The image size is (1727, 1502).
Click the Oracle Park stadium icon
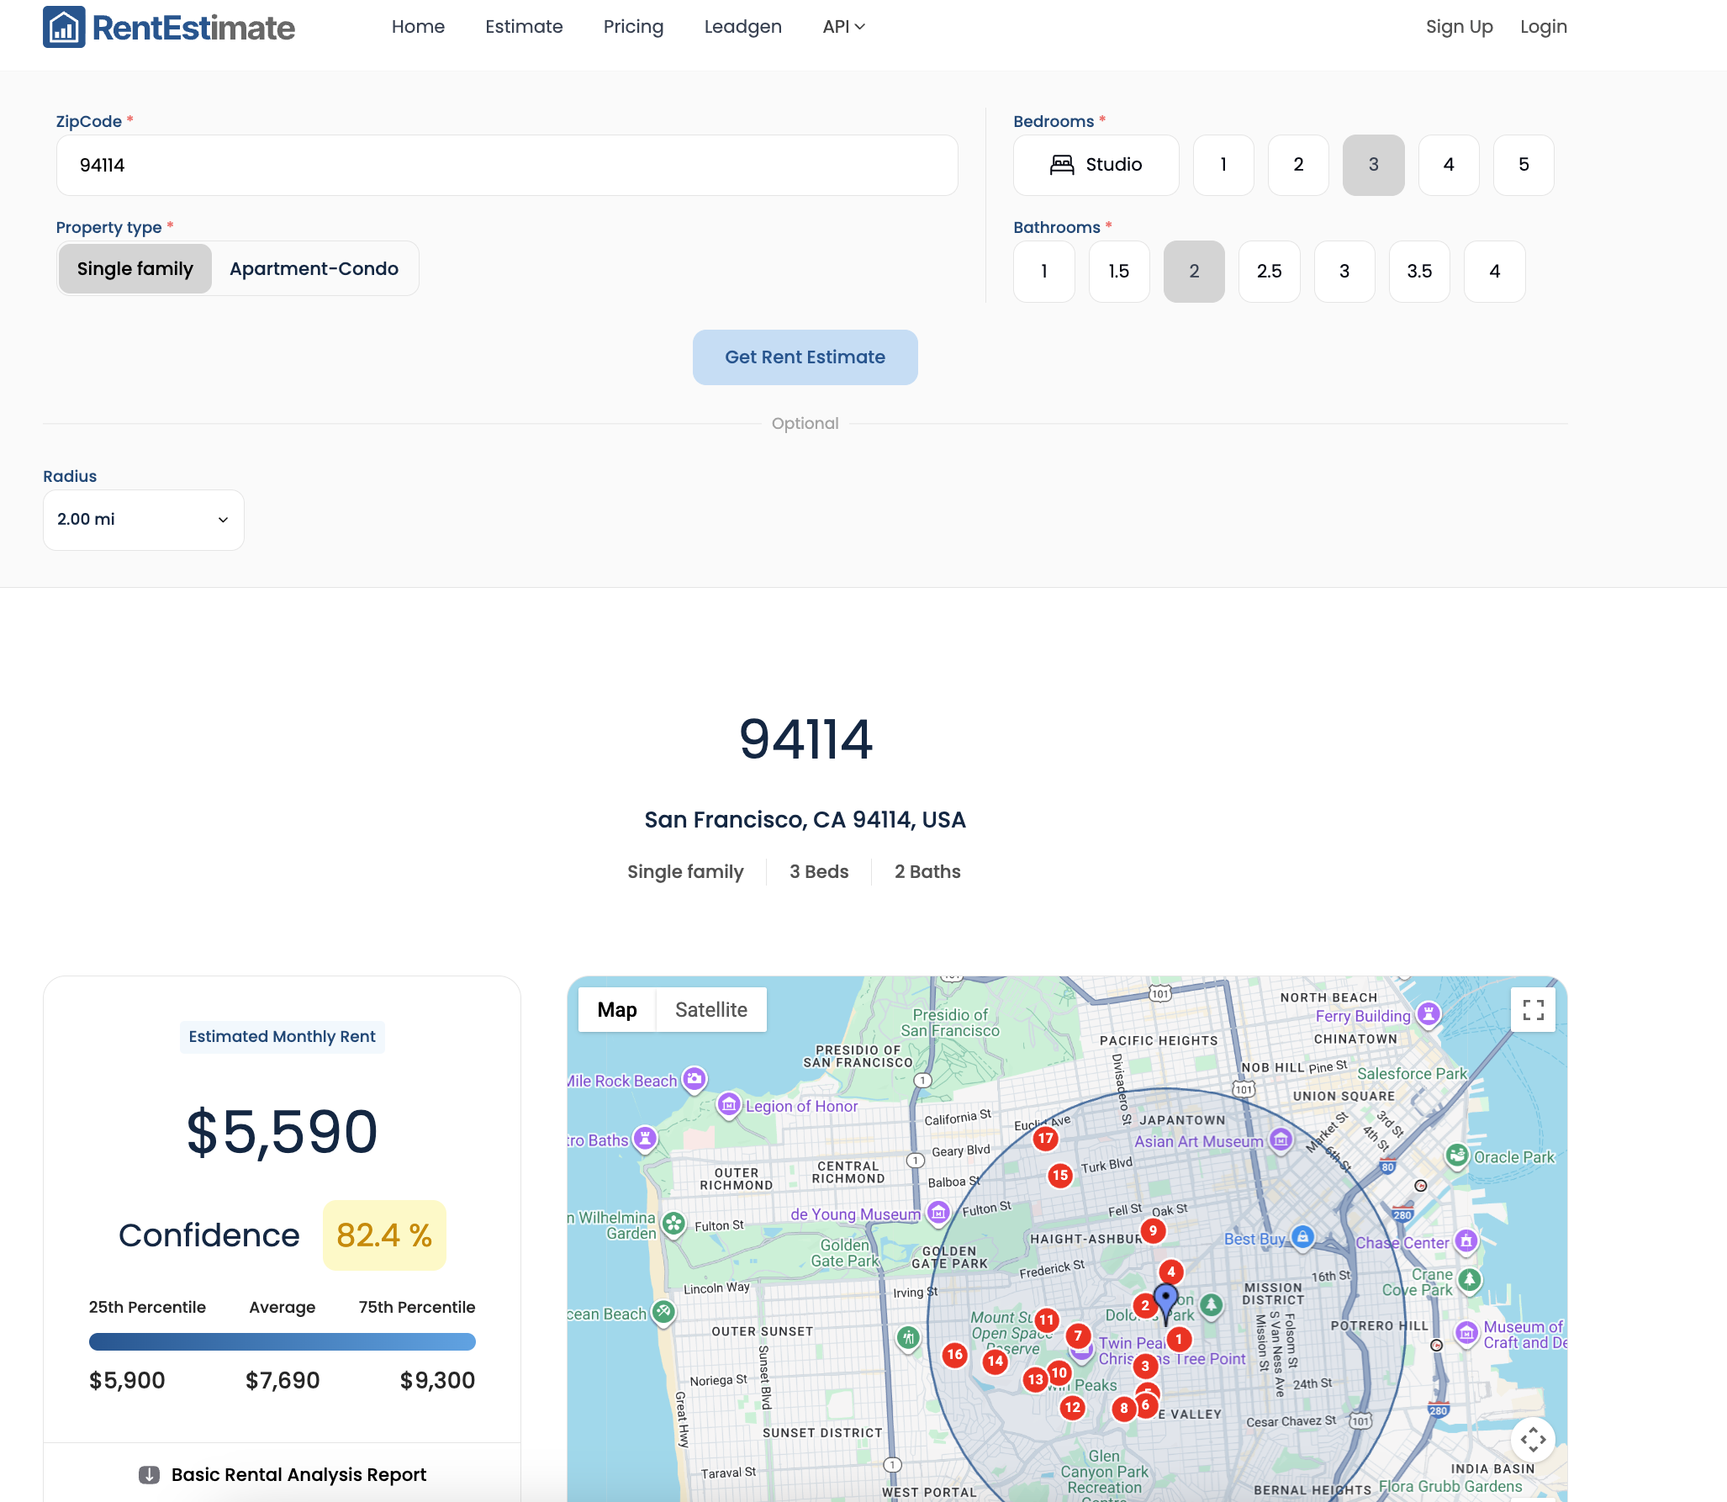(x=1457, y=1156)
